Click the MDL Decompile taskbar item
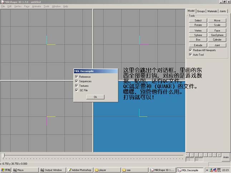Image resolution: width=231 pixels, height=173 pixels. point(190,170)
